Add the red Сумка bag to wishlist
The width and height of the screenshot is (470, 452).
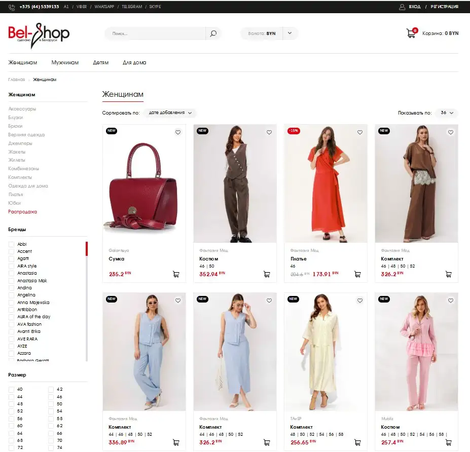click(x=178, y=132)
